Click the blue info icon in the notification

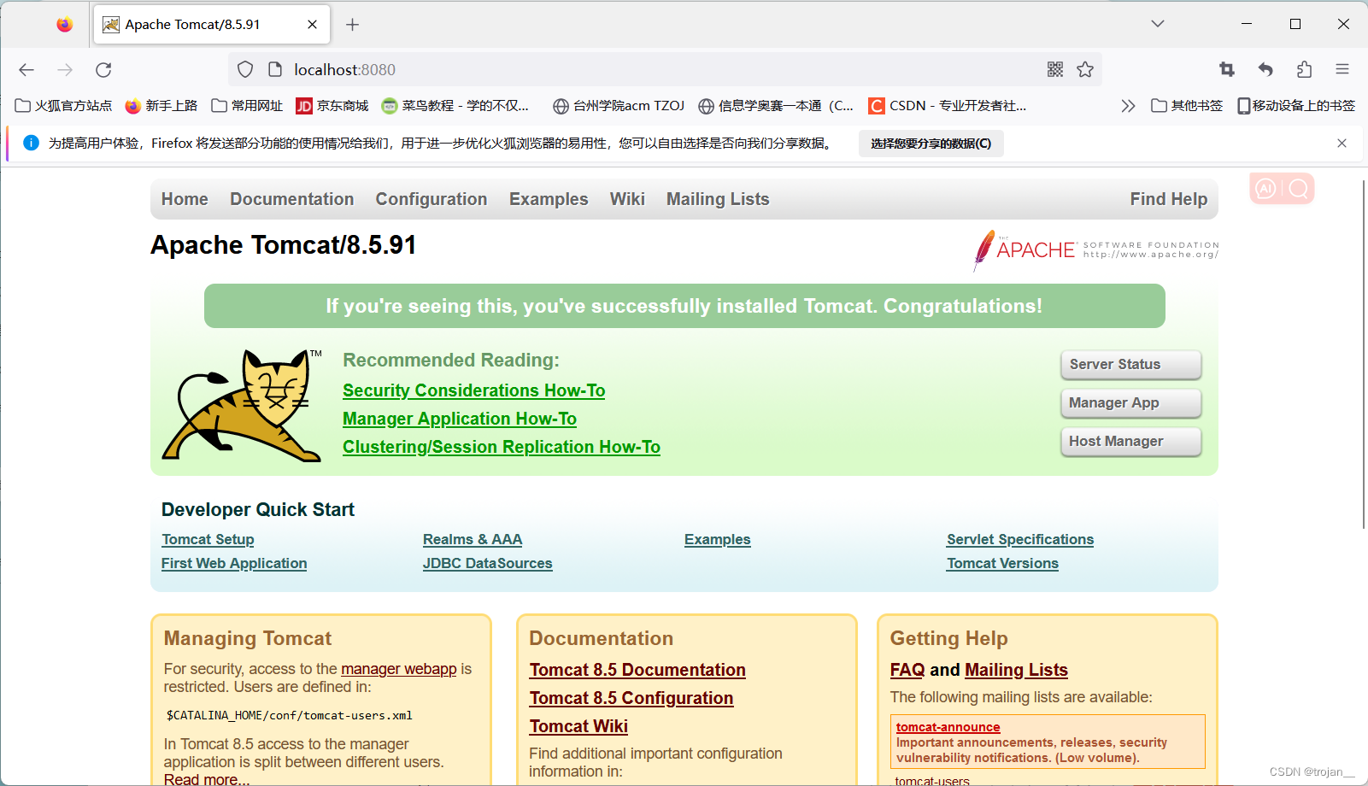point(31,143)
